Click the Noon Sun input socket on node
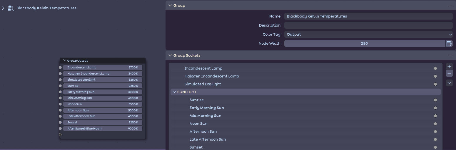This screenshot has height=150, width=456. tap(60, 104)
